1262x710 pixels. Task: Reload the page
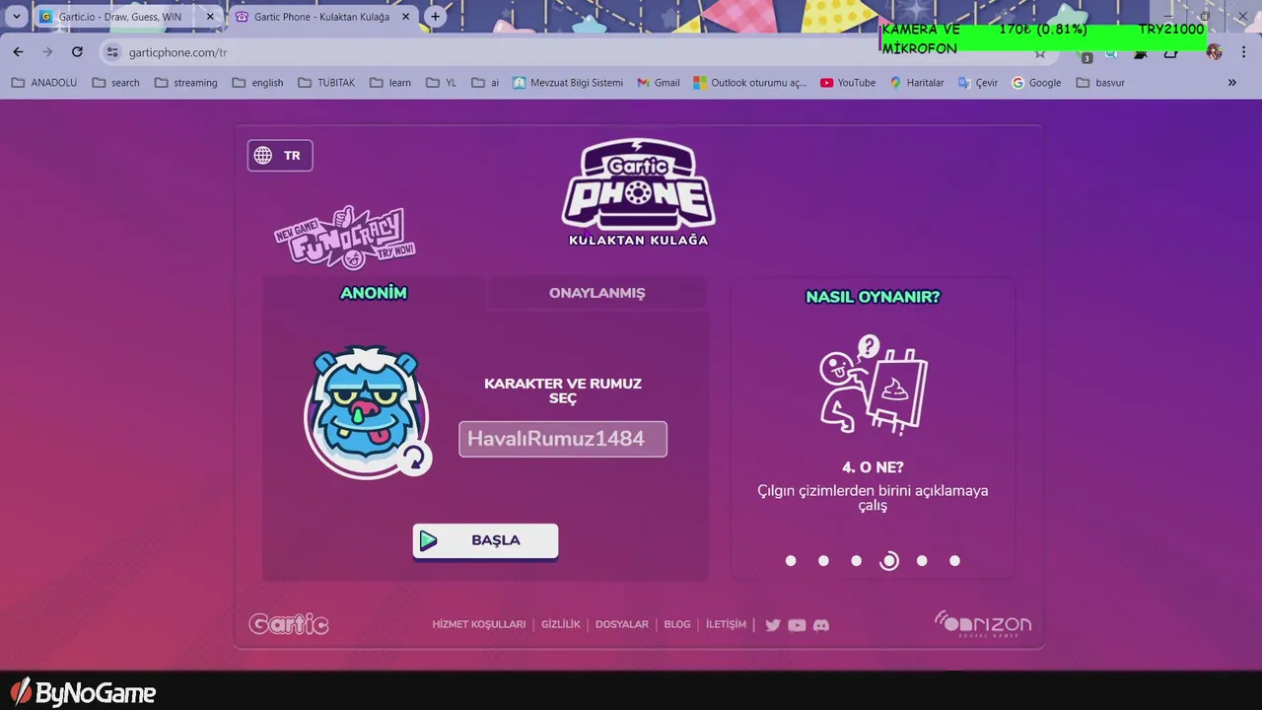coord(77,52)
